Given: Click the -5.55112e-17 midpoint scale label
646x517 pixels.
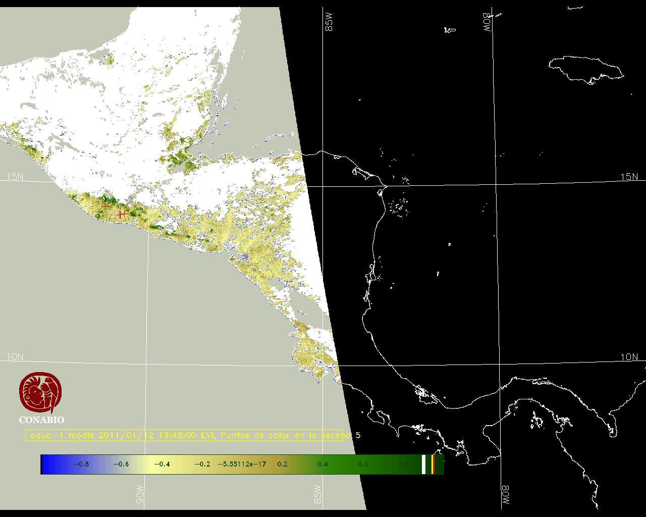Looking at the screenshot, I should click(x=242, y=464).
